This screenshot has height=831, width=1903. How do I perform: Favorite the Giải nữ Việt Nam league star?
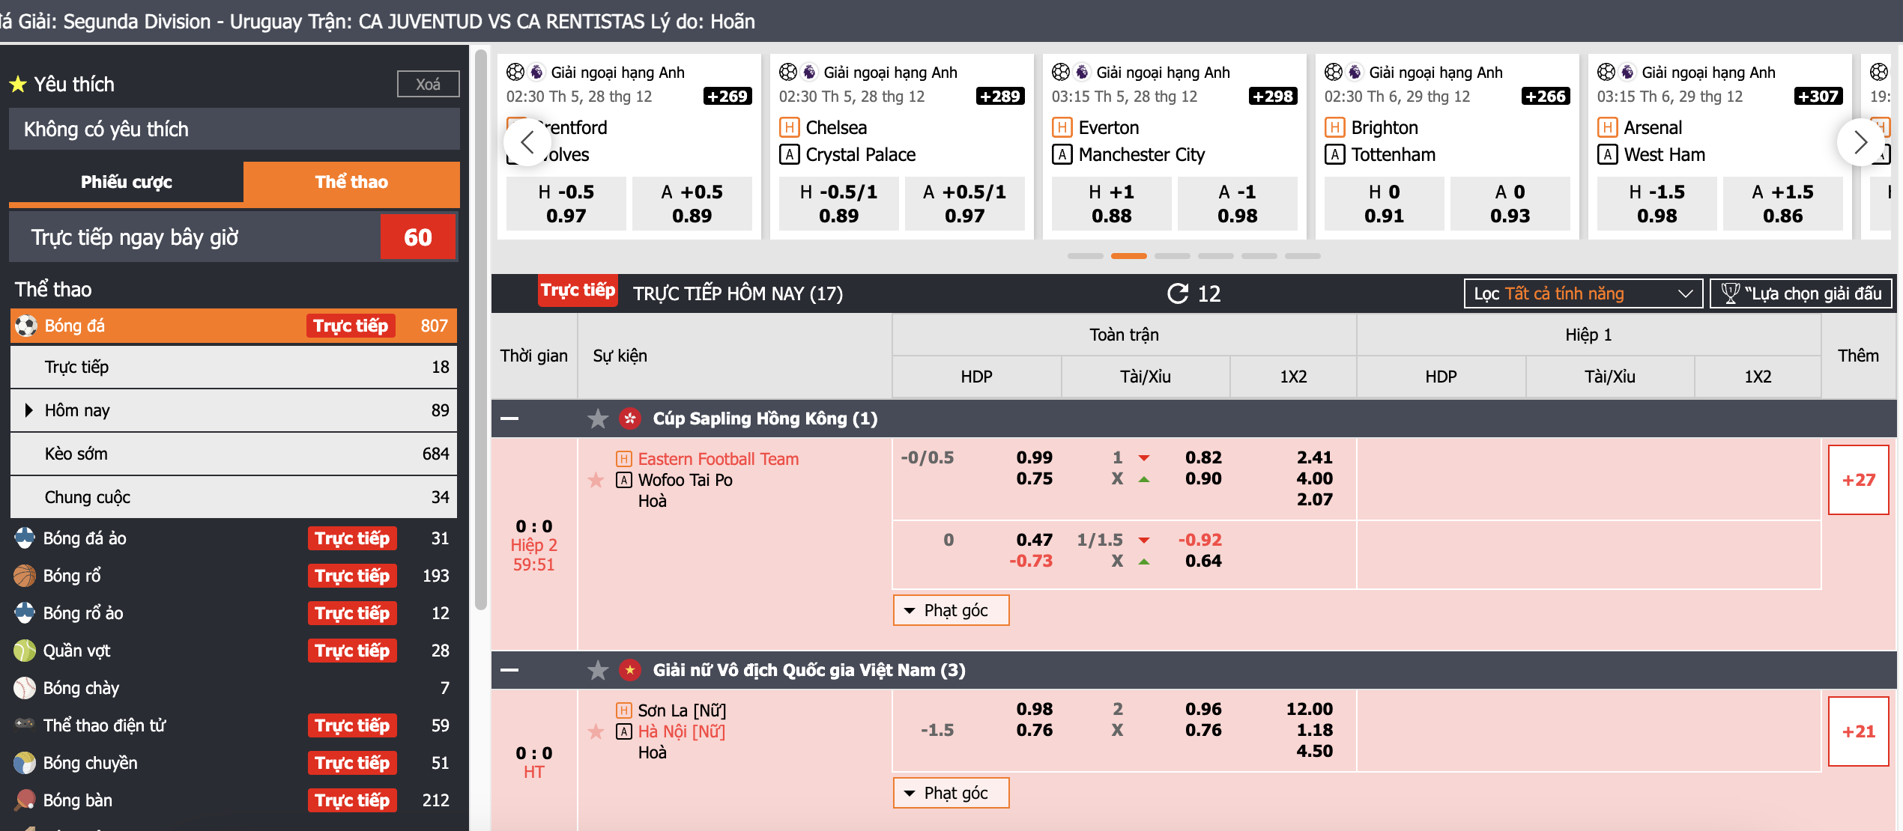click(598, 670)
